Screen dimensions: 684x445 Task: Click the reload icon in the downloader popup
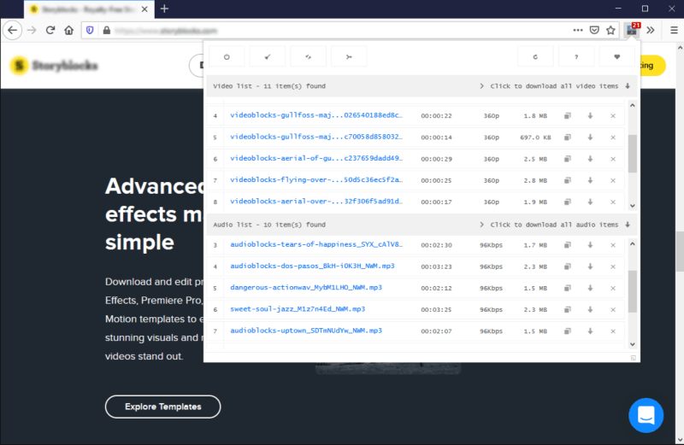(x=535, y=56)
